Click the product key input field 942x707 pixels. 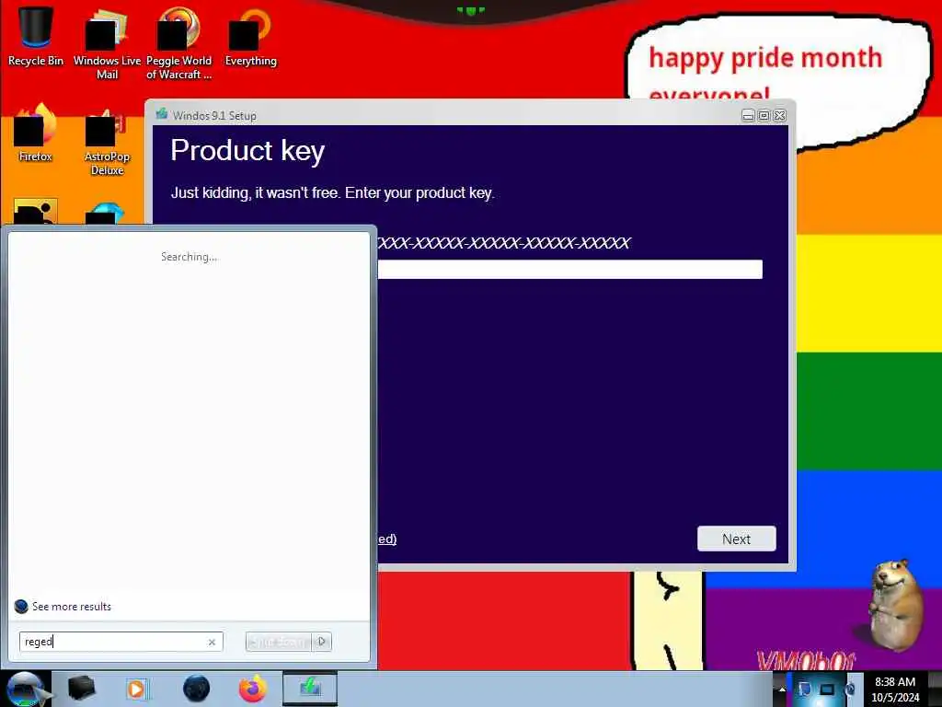[569, 270]
